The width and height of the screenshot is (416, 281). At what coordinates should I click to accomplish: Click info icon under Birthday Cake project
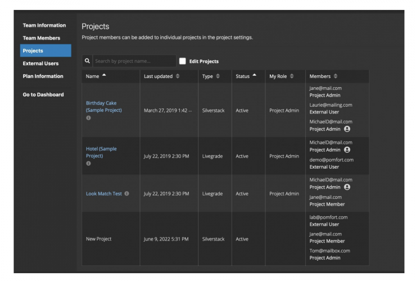point(88,118)
